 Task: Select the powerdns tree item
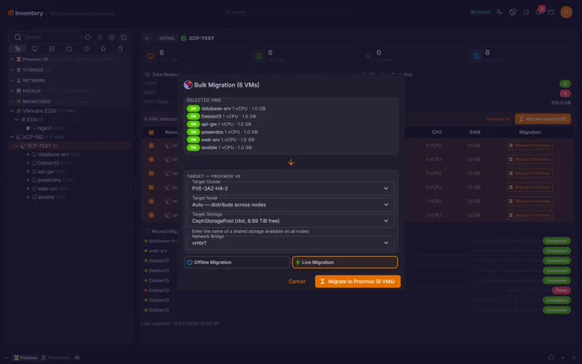tap(49, 180)
